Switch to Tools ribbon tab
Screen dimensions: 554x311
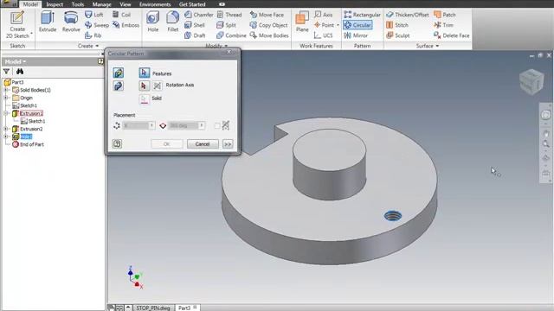click(x=78, y=4)
